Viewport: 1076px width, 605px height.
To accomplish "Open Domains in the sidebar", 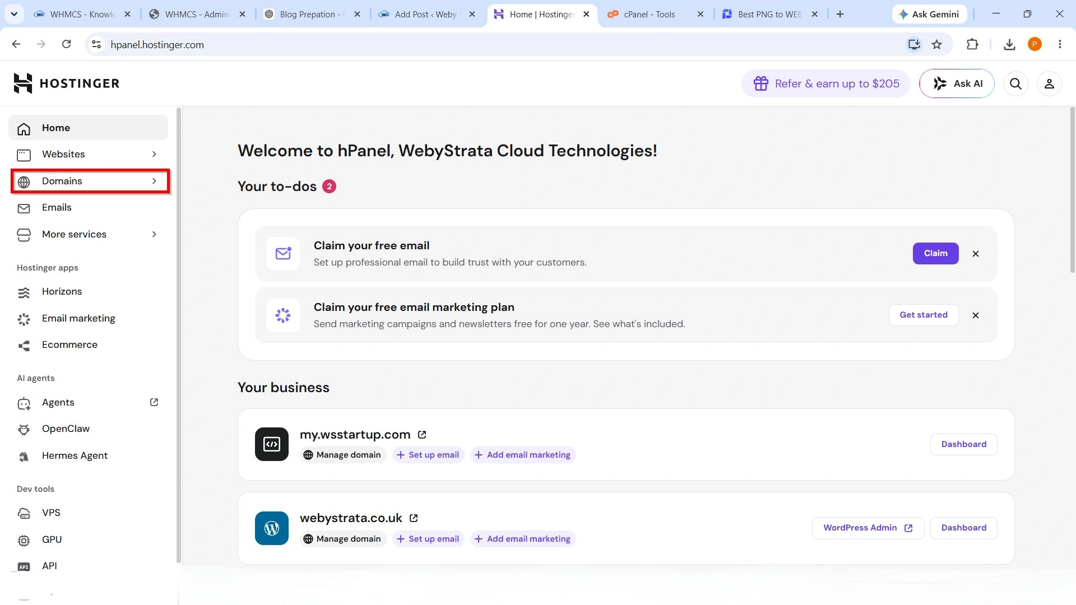I will pyautogui.click(x=89, y=181).
